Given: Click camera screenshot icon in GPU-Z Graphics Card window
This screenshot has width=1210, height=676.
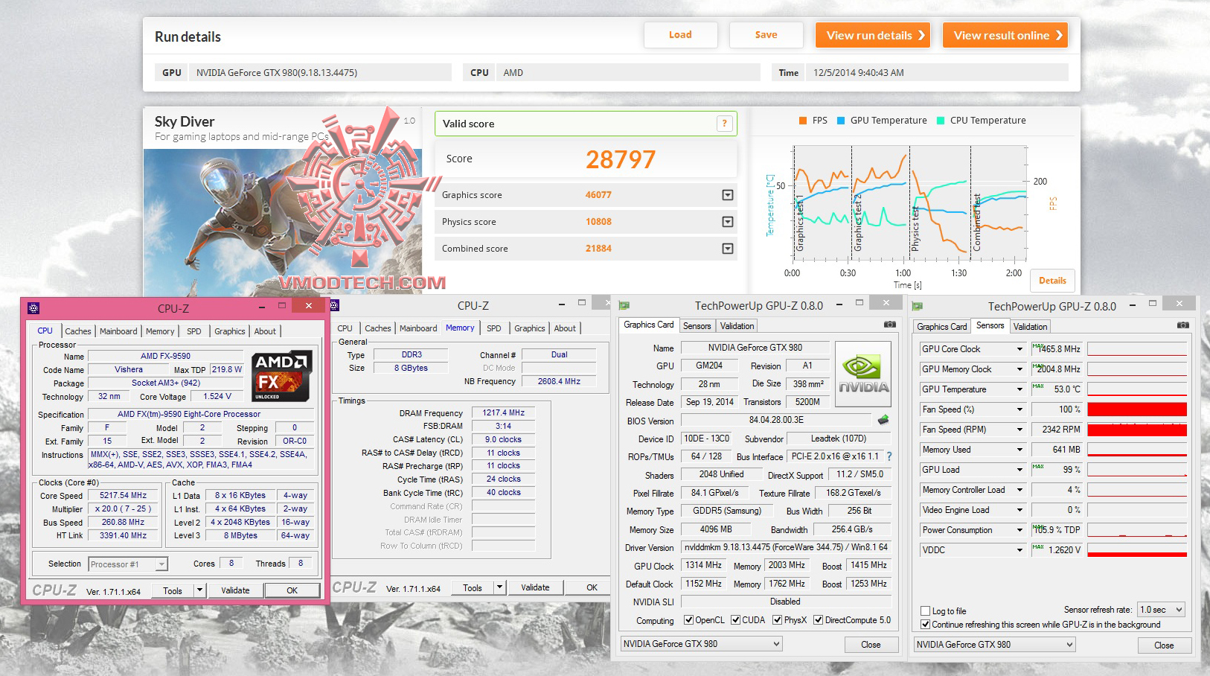Looking at the screenshot, I should 889,325.
